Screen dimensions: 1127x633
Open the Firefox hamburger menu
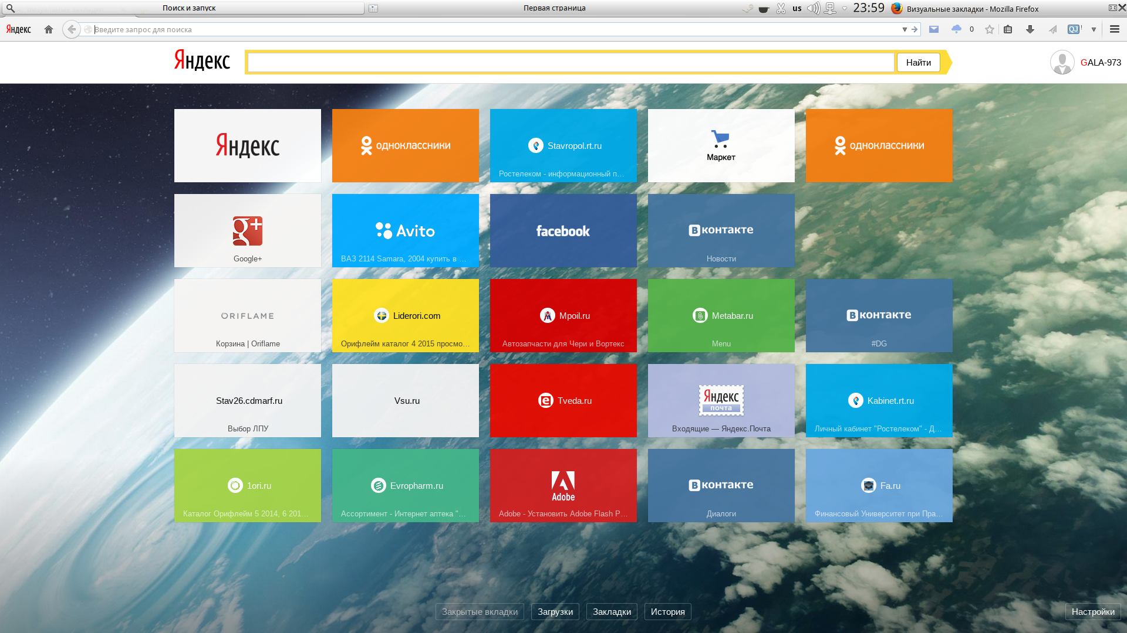[1115, 29]
